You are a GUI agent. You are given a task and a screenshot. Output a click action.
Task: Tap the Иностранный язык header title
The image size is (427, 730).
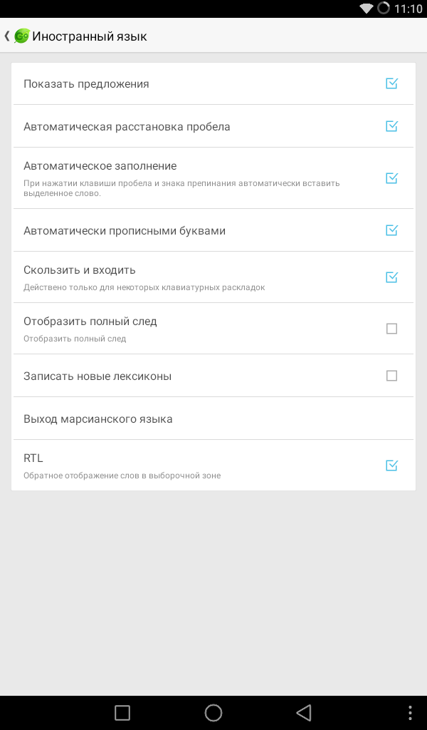(90, 36)
